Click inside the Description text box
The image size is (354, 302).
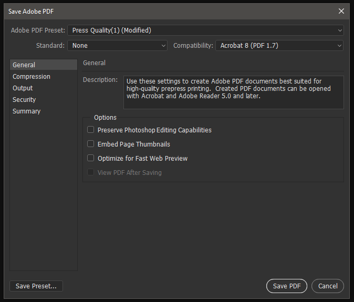tap(234, 92)
